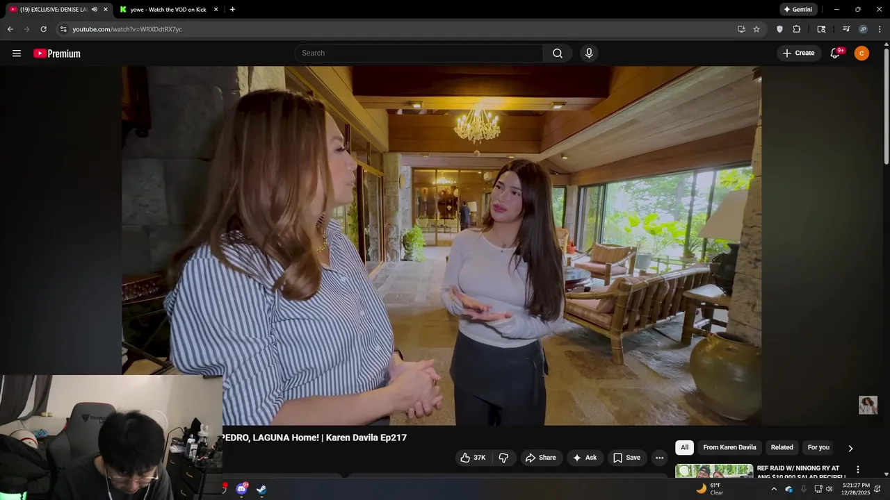Bookmark this page with the star
Screen dimensions: 890x500
point(756,29)
